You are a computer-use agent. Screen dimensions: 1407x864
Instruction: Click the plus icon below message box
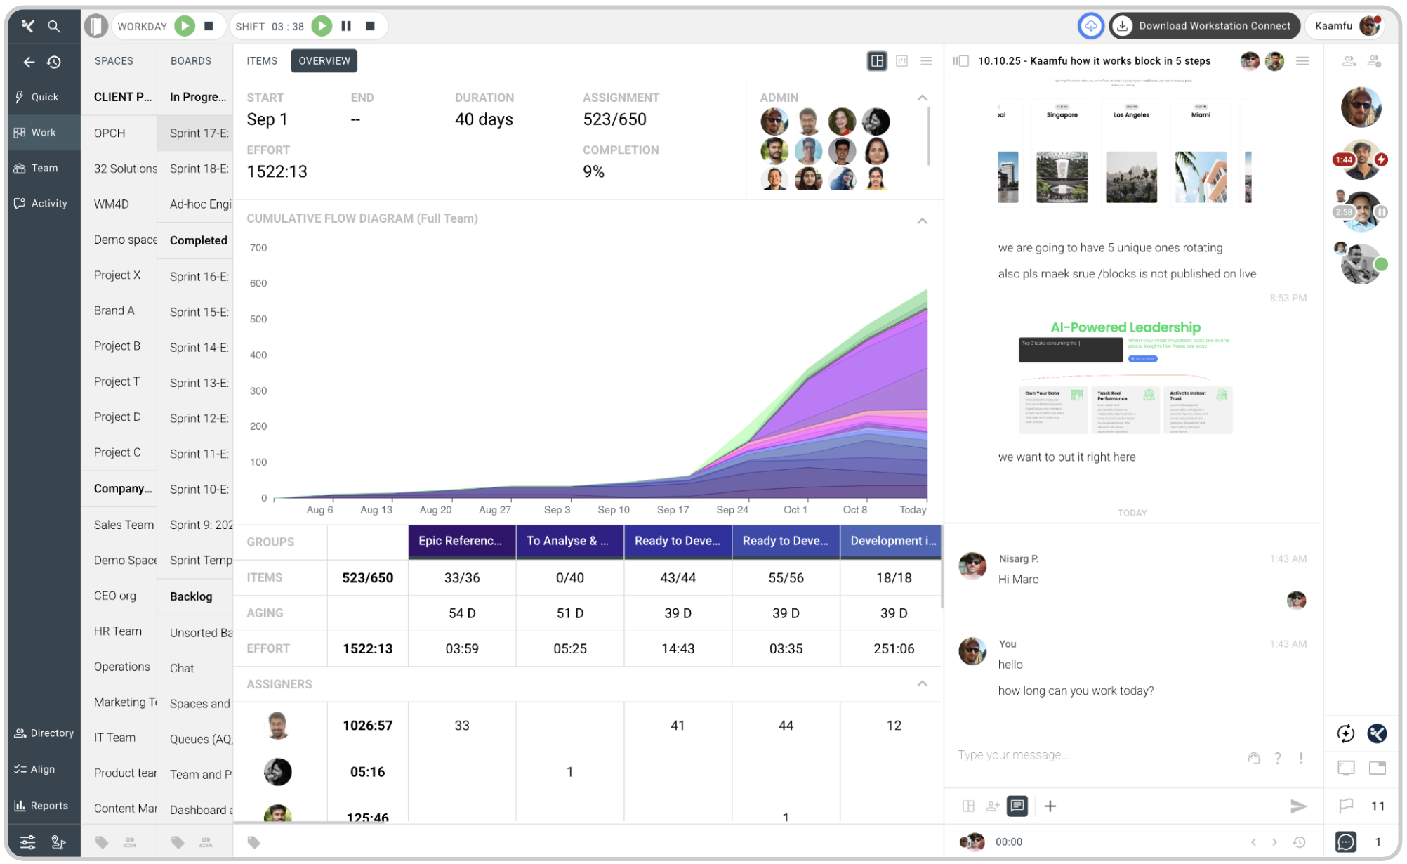tap(1050, 806)
